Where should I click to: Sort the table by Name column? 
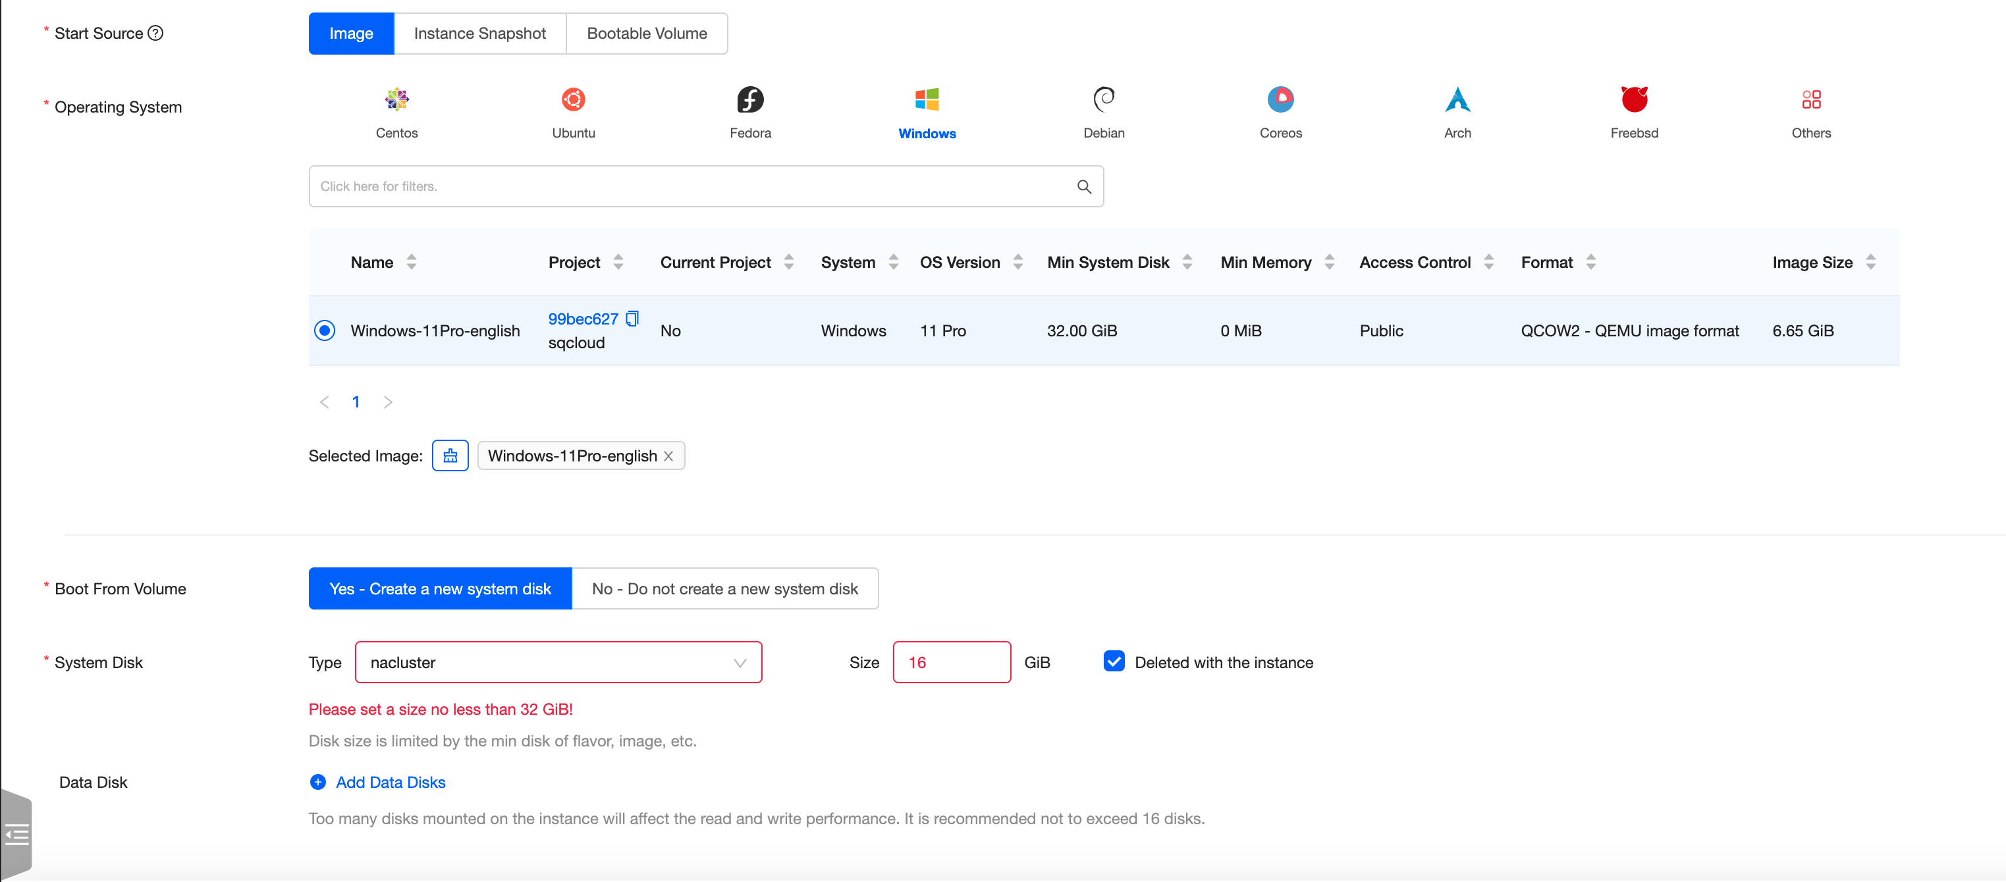[x=411, y=263]
